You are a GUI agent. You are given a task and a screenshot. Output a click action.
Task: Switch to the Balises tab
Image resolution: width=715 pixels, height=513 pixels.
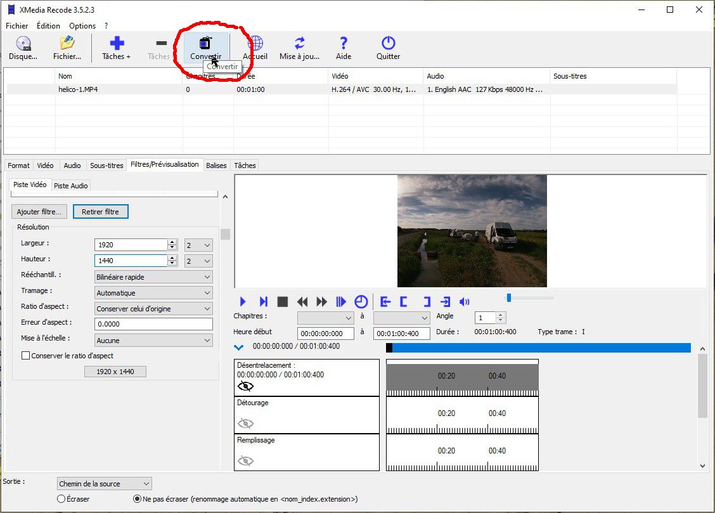[x=216, y=166]
